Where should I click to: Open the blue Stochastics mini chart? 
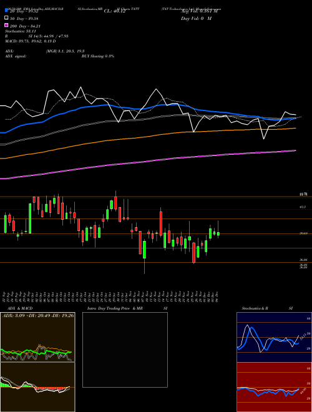coord(274,337)
